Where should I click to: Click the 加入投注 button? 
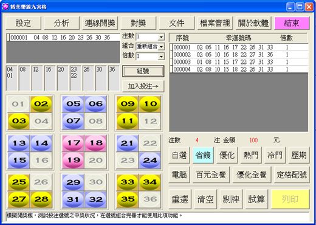pyautogui.click(x=143, y=86)
